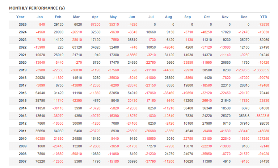Click the Year column header
The width and height of the screenshot is (278, 168).
[x=20, y=17]
